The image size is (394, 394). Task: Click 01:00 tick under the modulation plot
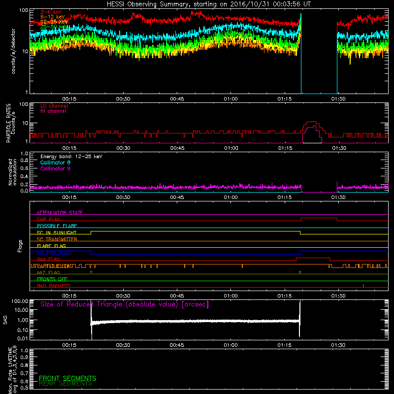pyautogui.click(x=230, y=197)
